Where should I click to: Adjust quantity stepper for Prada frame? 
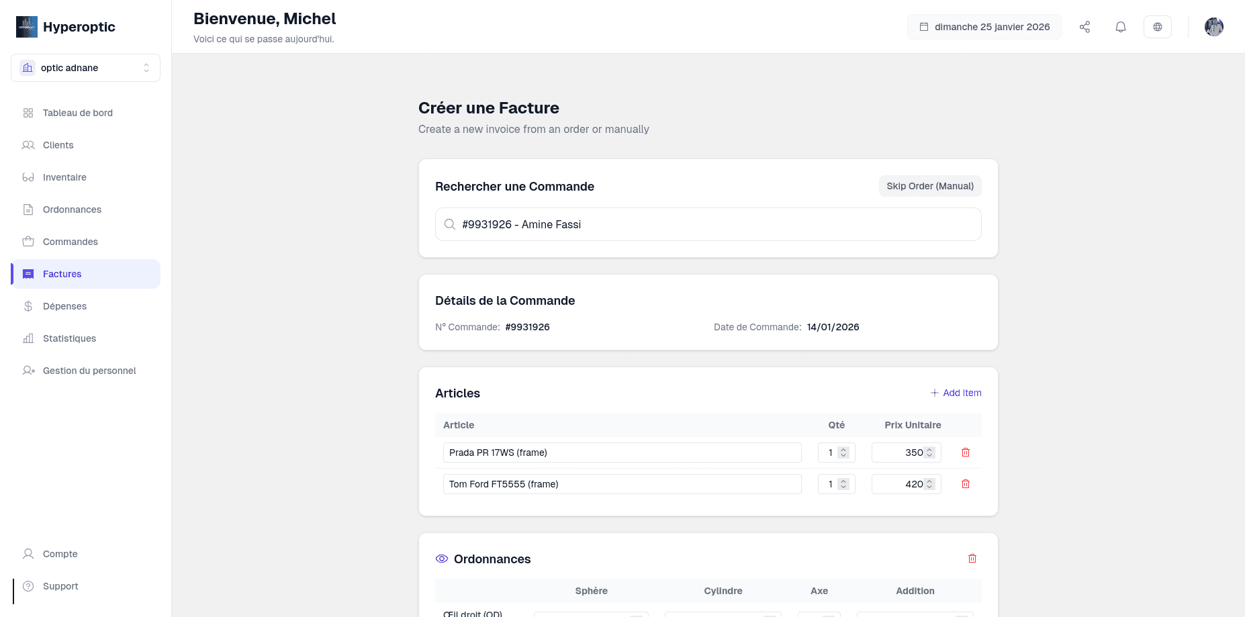point(843,453)
